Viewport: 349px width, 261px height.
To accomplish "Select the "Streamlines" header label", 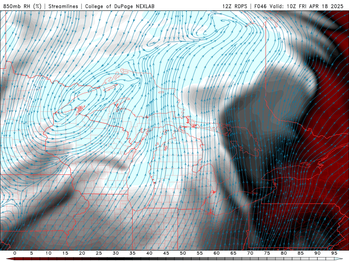I will [x=63, y=6].
